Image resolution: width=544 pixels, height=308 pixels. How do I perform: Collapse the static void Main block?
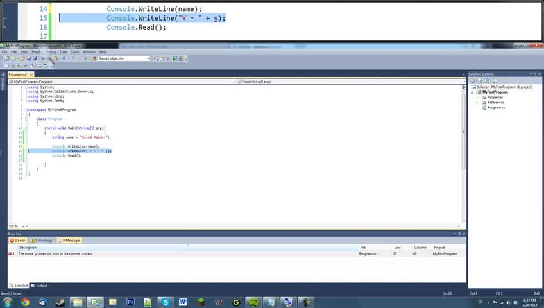(x=26, y=128)
